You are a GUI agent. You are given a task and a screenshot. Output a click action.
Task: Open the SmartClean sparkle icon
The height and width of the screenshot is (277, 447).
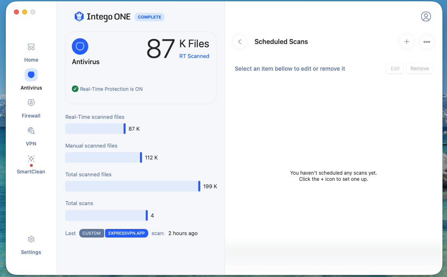[x=31, y=159]
